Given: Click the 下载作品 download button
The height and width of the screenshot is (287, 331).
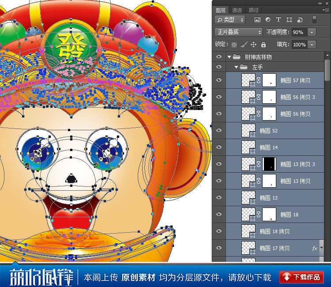Looking at the screenshot, I should tap(301, 277).
